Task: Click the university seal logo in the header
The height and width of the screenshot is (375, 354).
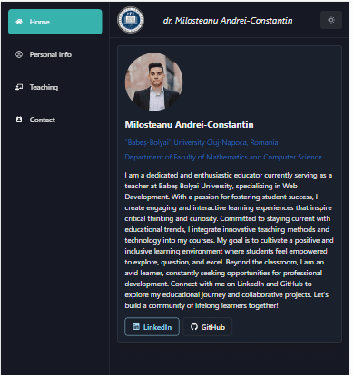Action: [131, 20]
